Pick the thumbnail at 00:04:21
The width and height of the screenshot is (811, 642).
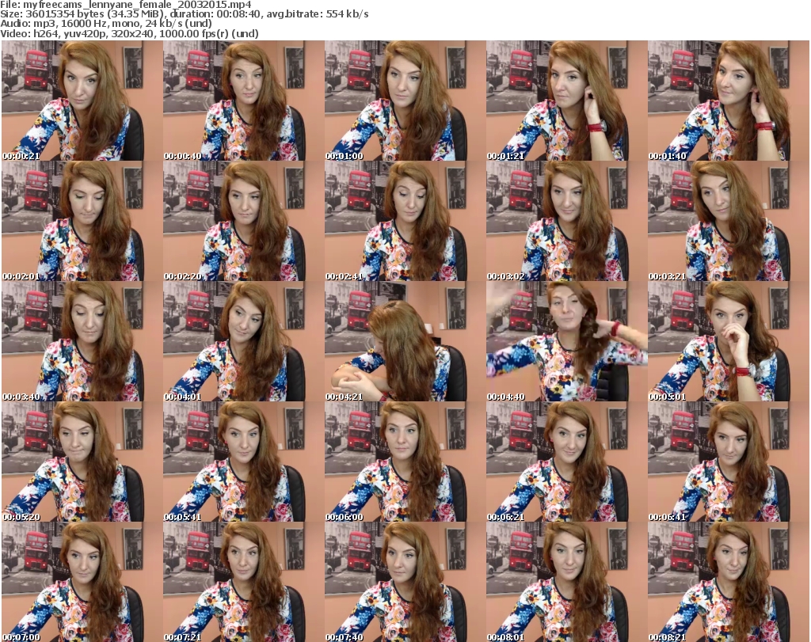click(x=405, y=342)
